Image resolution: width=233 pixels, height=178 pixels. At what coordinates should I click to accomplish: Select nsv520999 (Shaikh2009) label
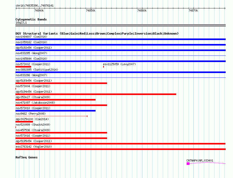33,125
